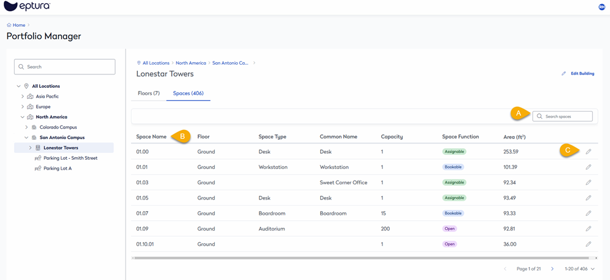Switch to the Spaces (406) tab
Image resolution: width=610 pixels, height=280 pixels.
[188, 93]
